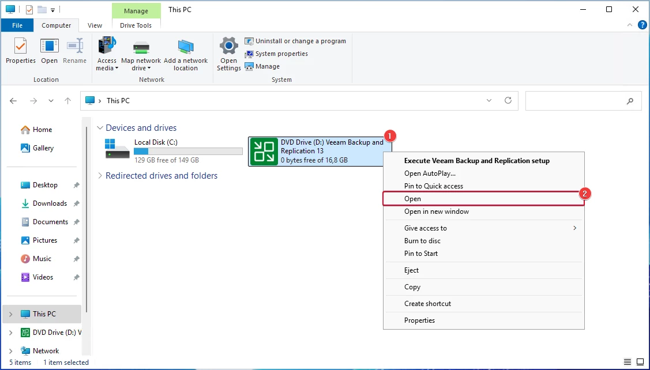Open the recent locations dropdown arrow

click(x=51, y=101)
